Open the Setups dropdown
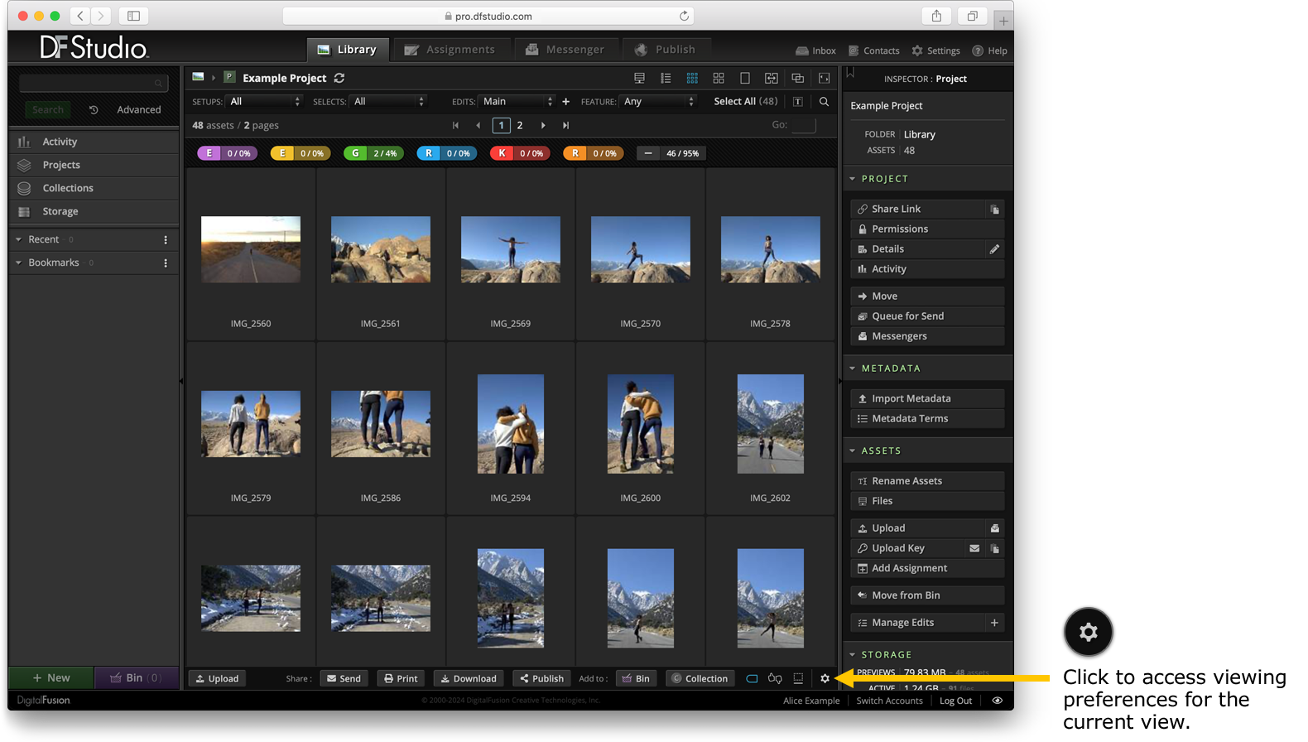1308x742 pixels. click(x=265, y=101)
